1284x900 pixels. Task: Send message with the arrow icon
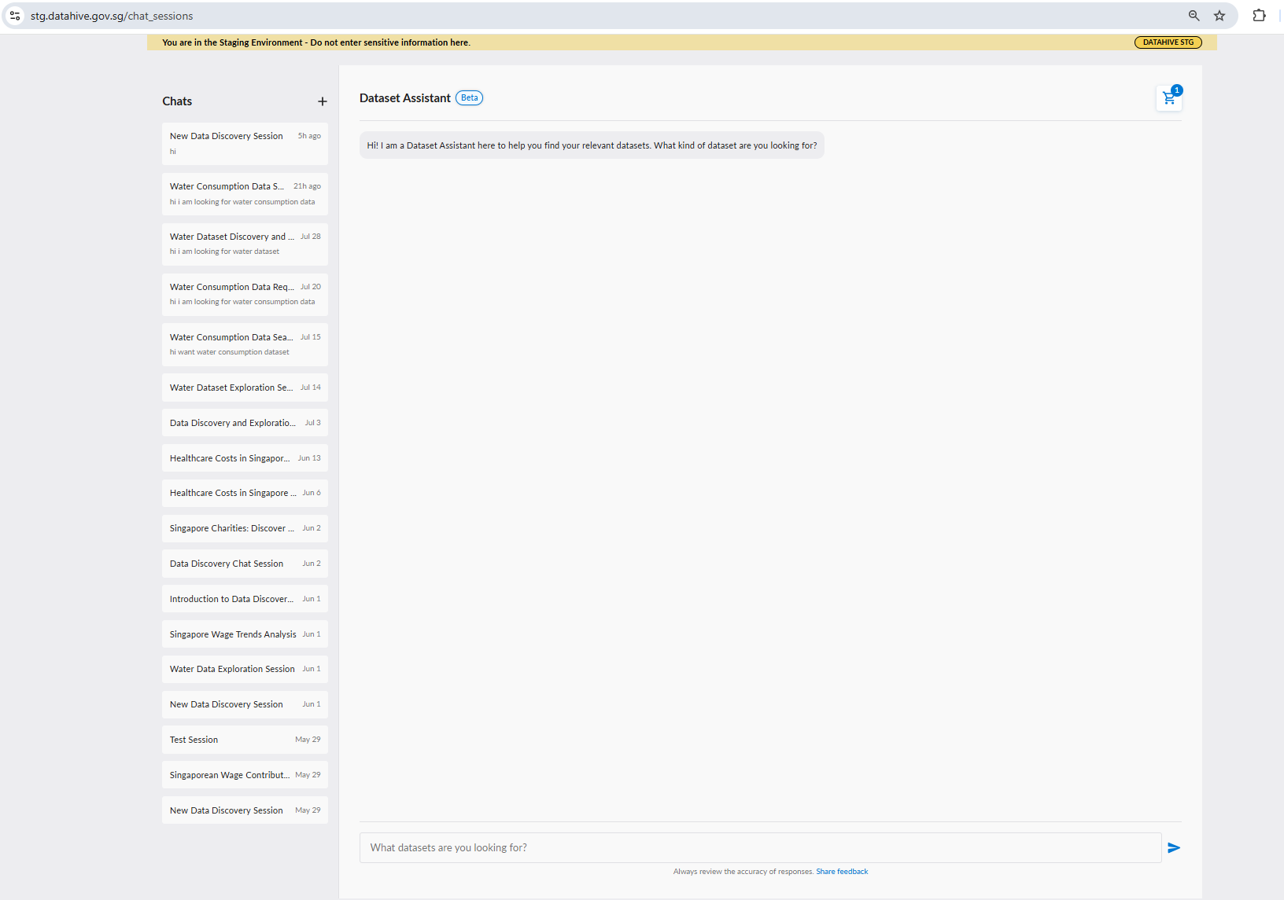(x=1174, y=847)
